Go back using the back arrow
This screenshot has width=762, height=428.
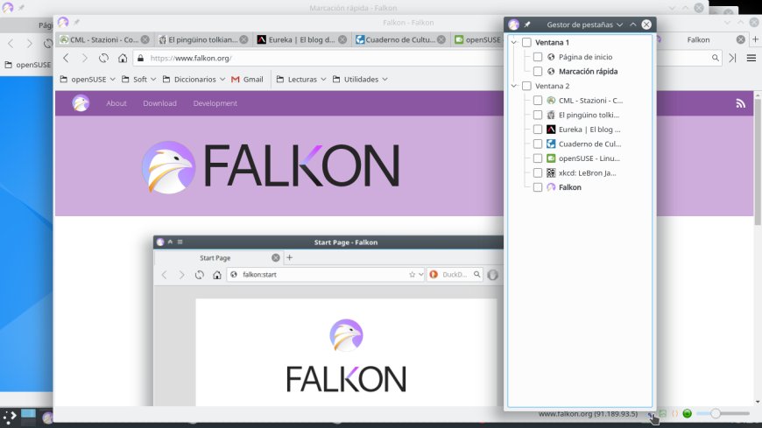[x=66, y=59]
